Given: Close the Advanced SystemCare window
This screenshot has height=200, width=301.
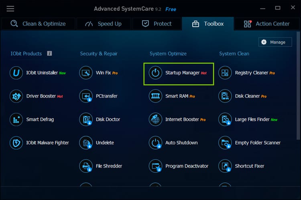Looking at the screenshot, I should pyautogui.click(x=293, y=8).
